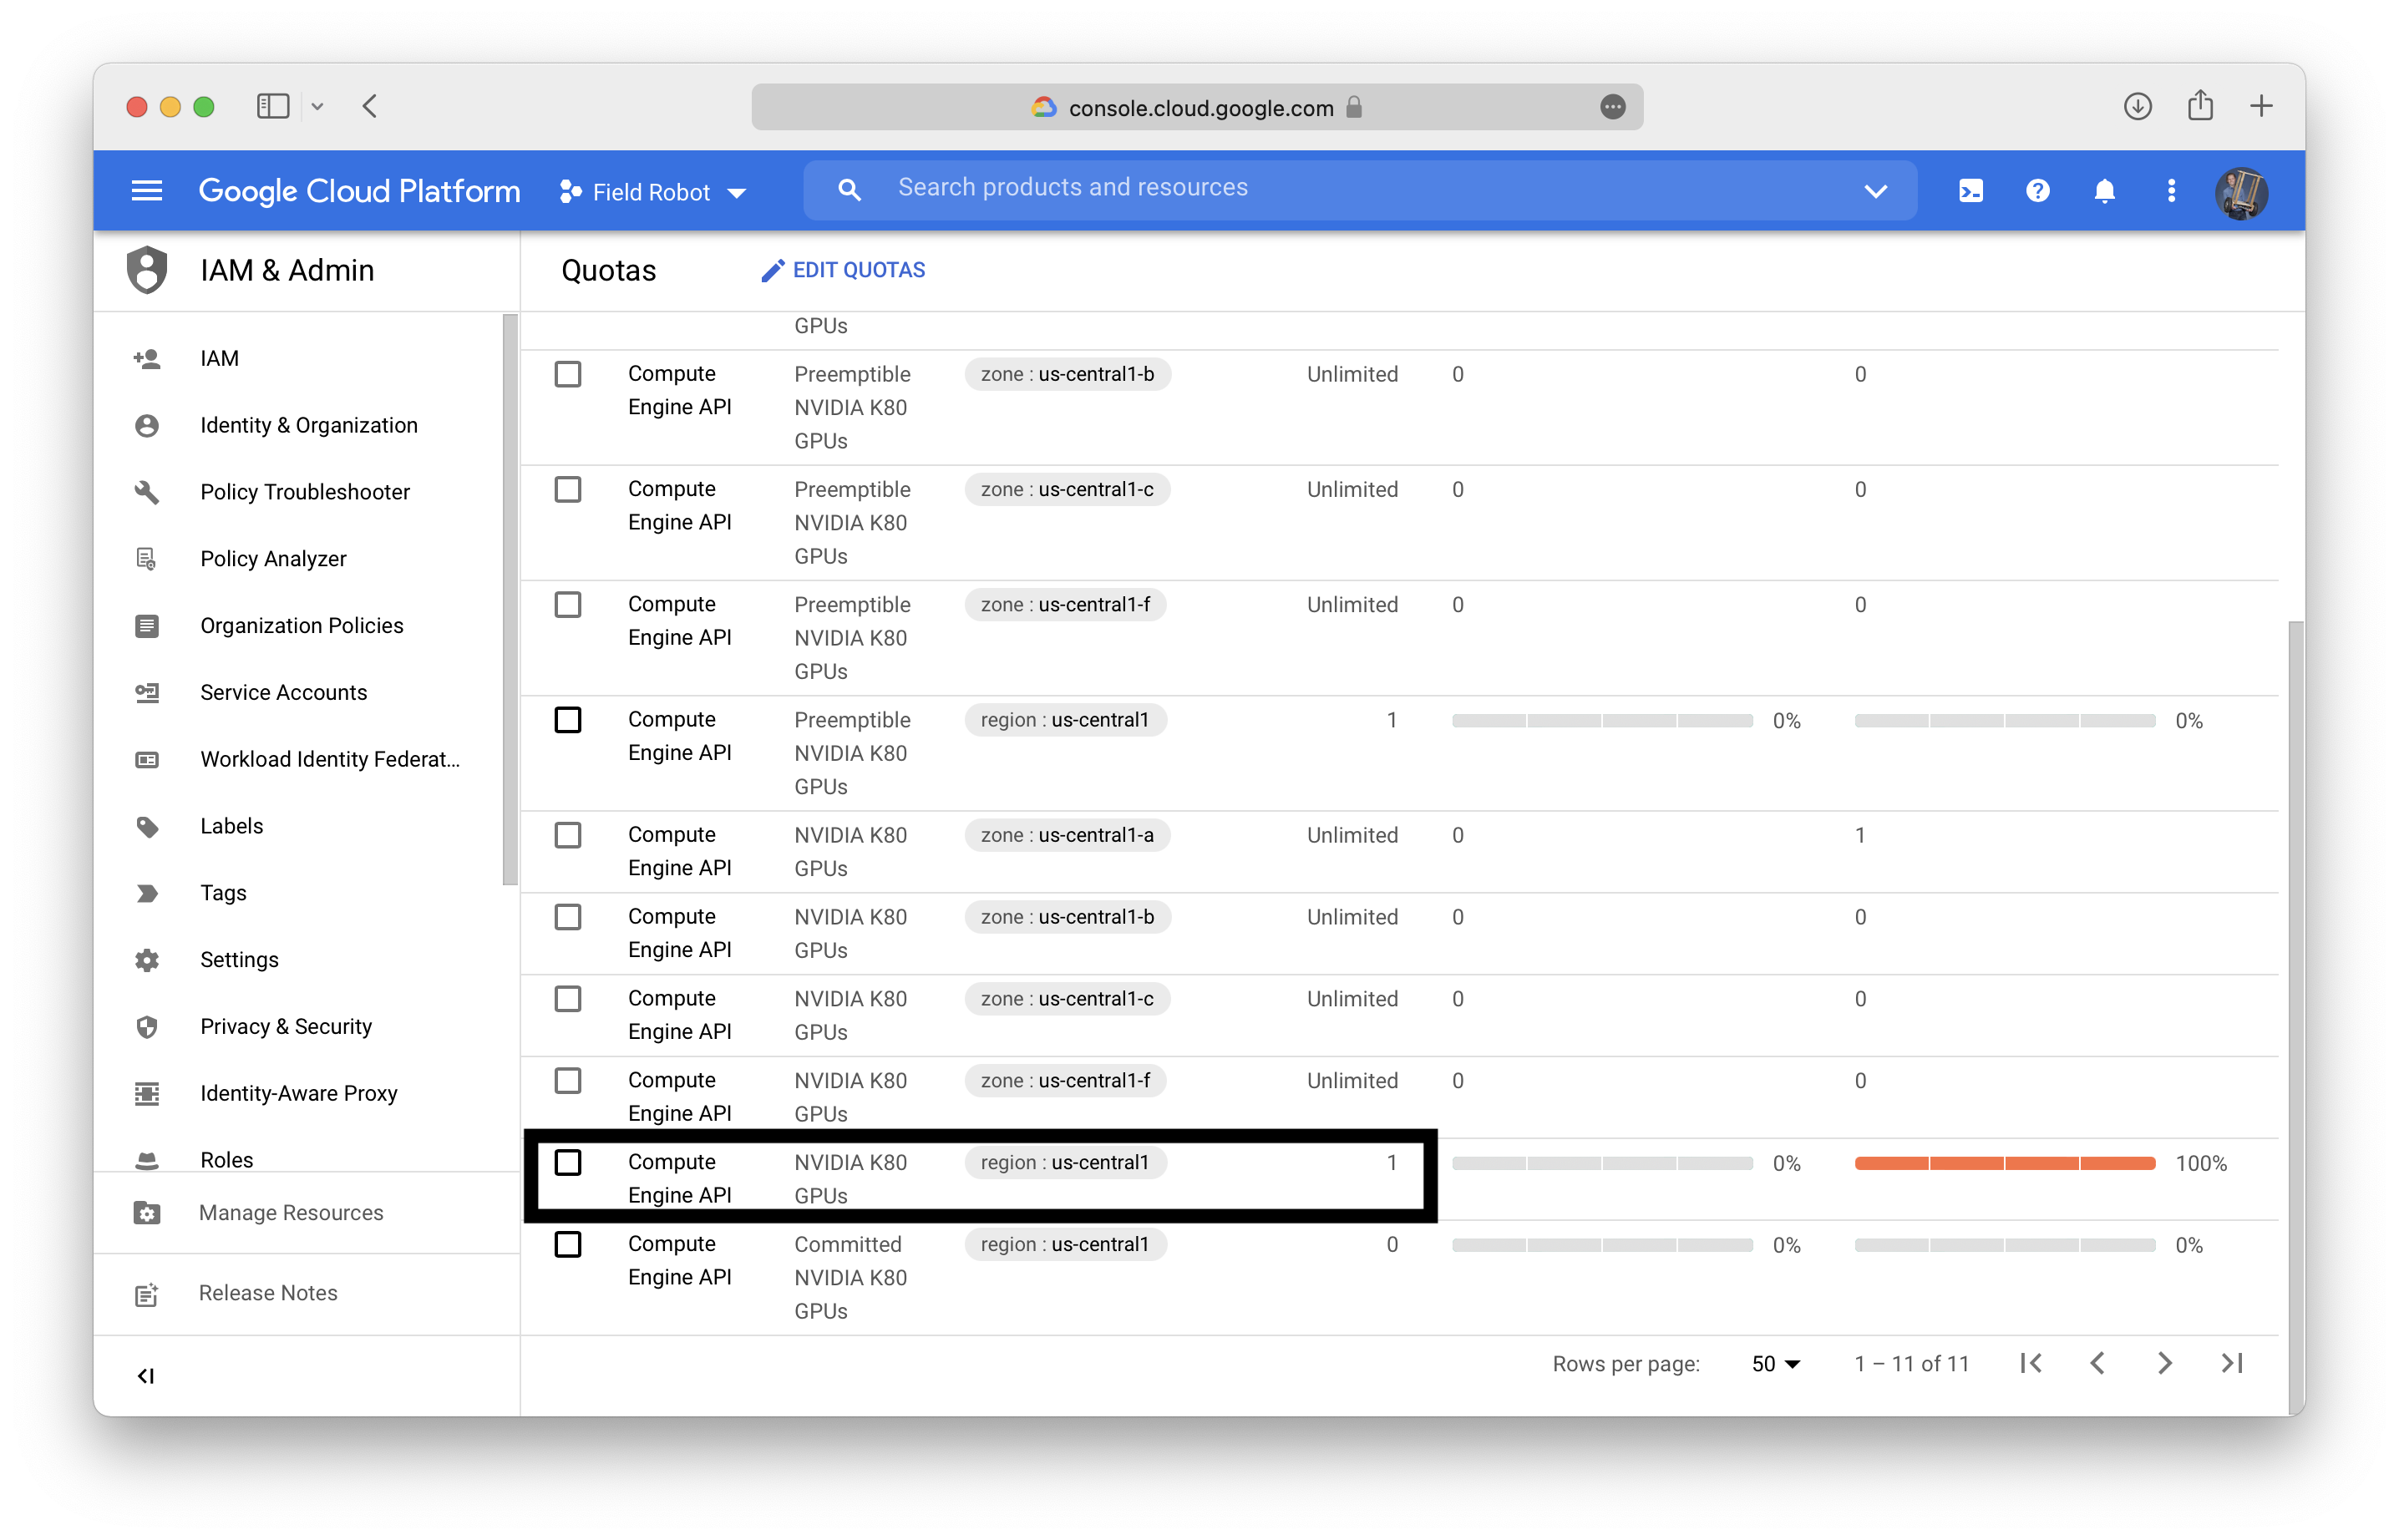Jump to the last page of results
Viewport: 2399px width, 1540px height.
[2232, 1363]
